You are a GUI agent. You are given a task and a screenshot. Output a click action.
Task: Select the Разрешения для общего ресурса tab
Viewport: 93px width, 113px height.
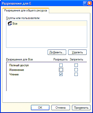[26, 10]
